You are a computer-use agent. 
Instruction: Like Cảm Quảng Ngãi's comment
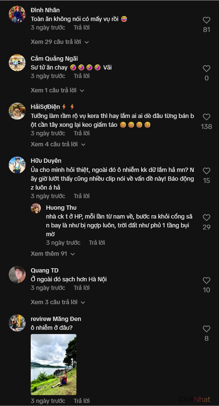pos(207,69)
